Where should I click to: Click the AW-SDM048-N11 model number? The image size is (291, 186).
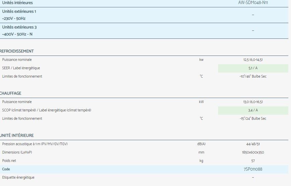coord(253,3)
